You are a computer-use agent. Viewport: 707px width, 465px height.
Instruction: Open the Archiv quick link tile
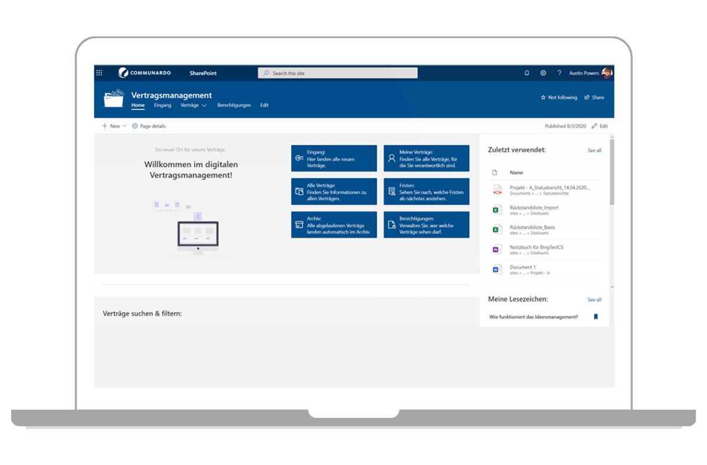(334, 225)
